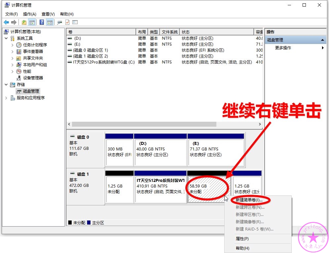Image resolution: width=329 pixels, height=253 pixels.
Task: Choose 属性(P) from context menu
Action: click(x=242, y=239)
